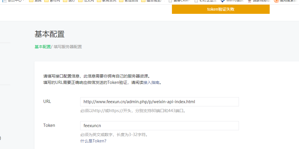This screenshot has width=299, height=149.
Task: Click the orange token验证失败 notification banner
Action: (x=221, y=9)
